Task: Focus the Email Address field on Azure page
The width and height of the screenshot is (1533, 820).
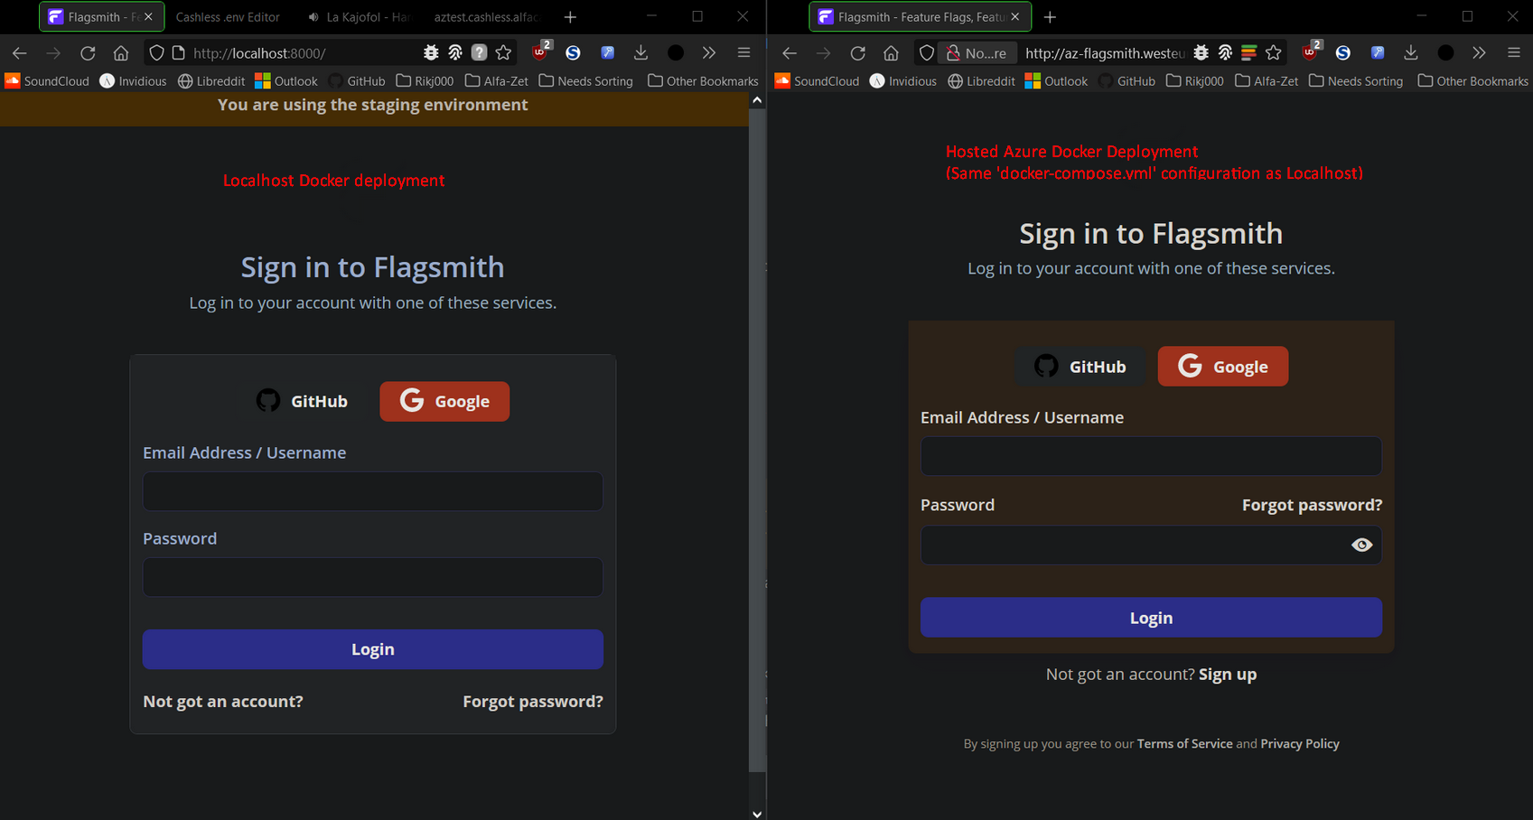Action: (x=1150, y=456)
